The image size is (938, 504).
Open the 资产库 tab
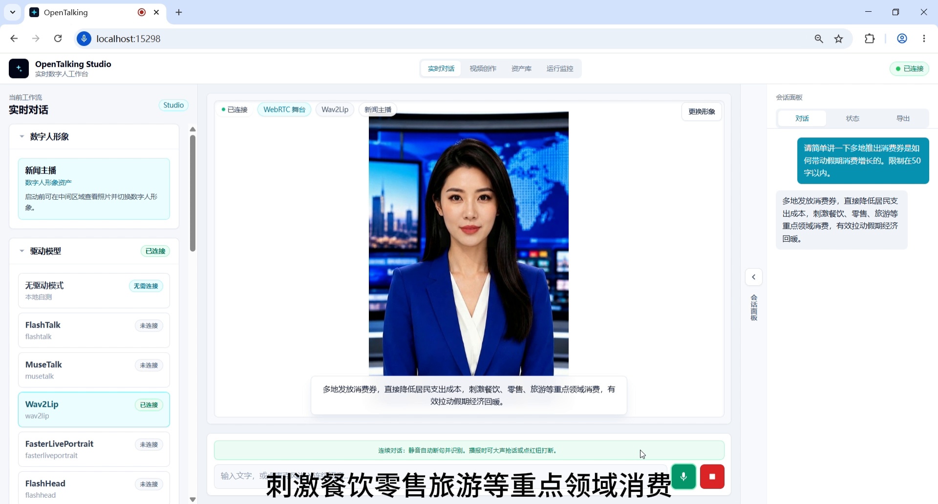pyautogui.click(x=521, y=68)
